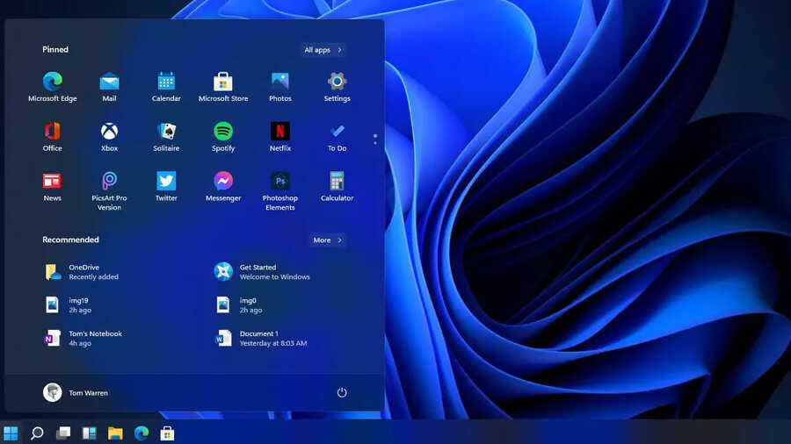Open the Twitter app

[166, 187]
